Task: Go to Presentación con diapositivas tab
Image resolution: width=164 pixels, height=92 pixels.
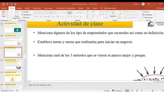Action: coord(66,8)
